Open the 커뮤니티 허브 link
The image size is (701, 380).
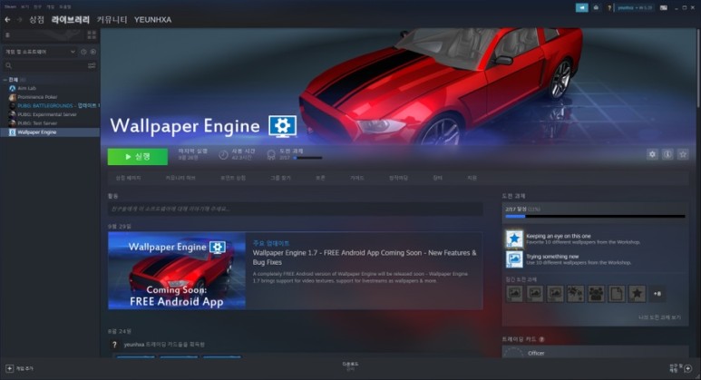(x=180, y=178)
